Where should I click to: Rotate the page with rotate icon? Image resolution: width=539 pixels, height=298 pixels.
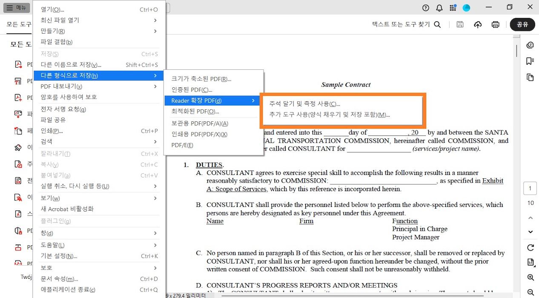point(530,247)
